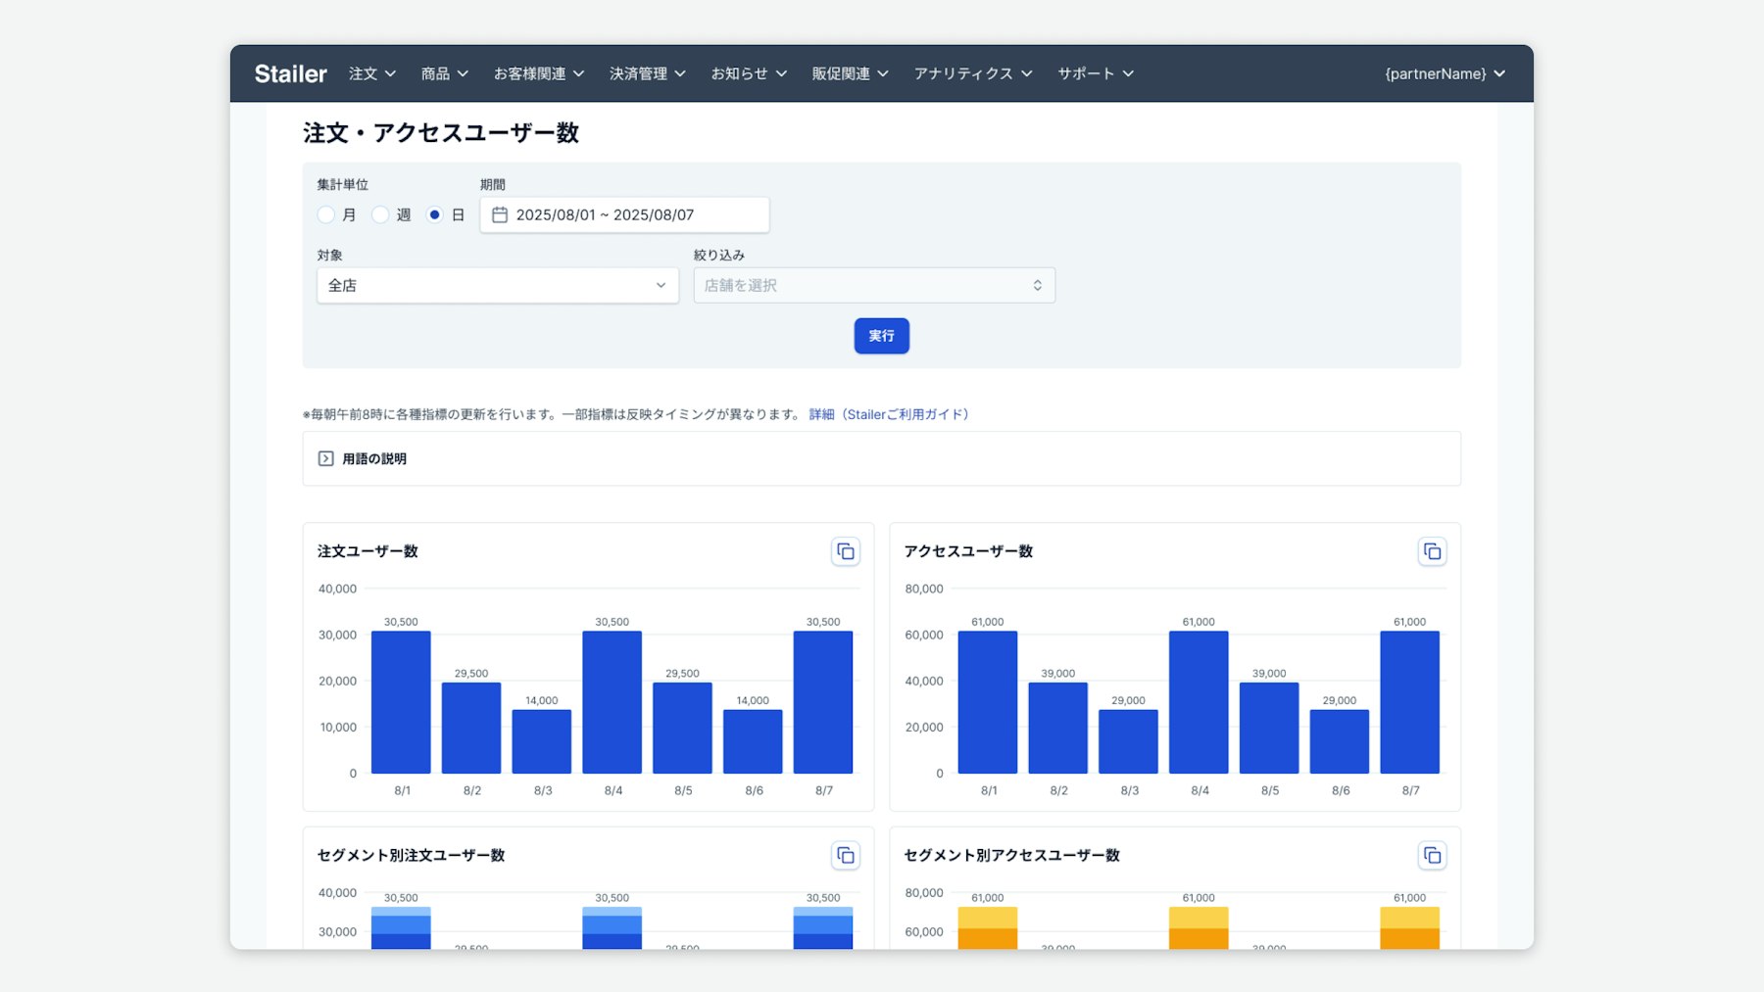Screen dimensions: 1764x992
Task: Click the 実行 button
Action: [x=881, y=336]
